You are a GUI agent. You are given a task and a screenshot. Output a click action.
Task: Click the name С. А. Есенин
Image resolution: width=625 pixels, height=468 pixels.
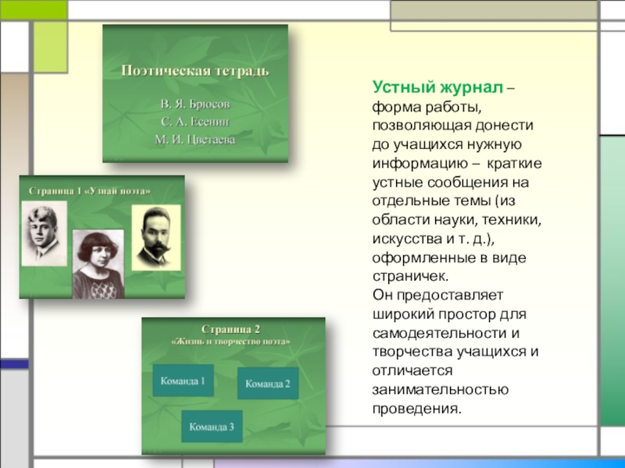(x=195, y=122)
